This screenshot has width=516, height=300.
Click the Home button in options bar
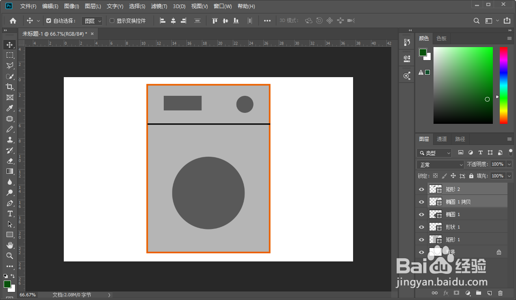click(13, 21)
